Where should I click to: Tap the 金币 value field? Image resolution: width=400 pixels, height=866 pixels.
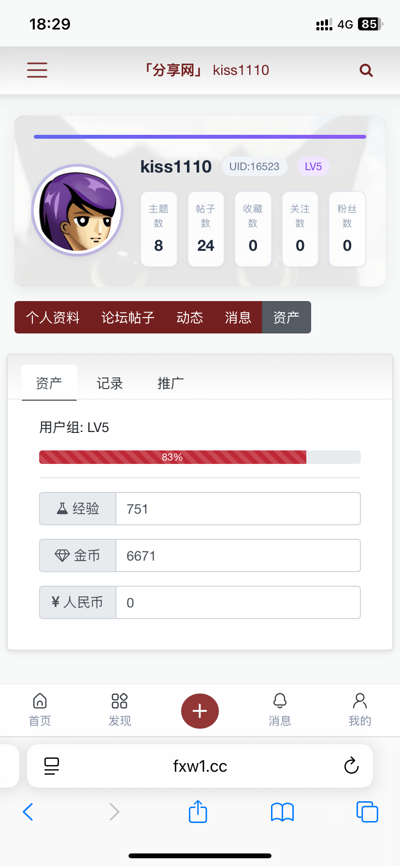238,556
